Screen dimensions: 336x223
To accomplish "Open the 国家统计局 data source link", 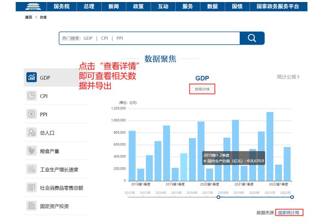I will [x=290, y=212].
